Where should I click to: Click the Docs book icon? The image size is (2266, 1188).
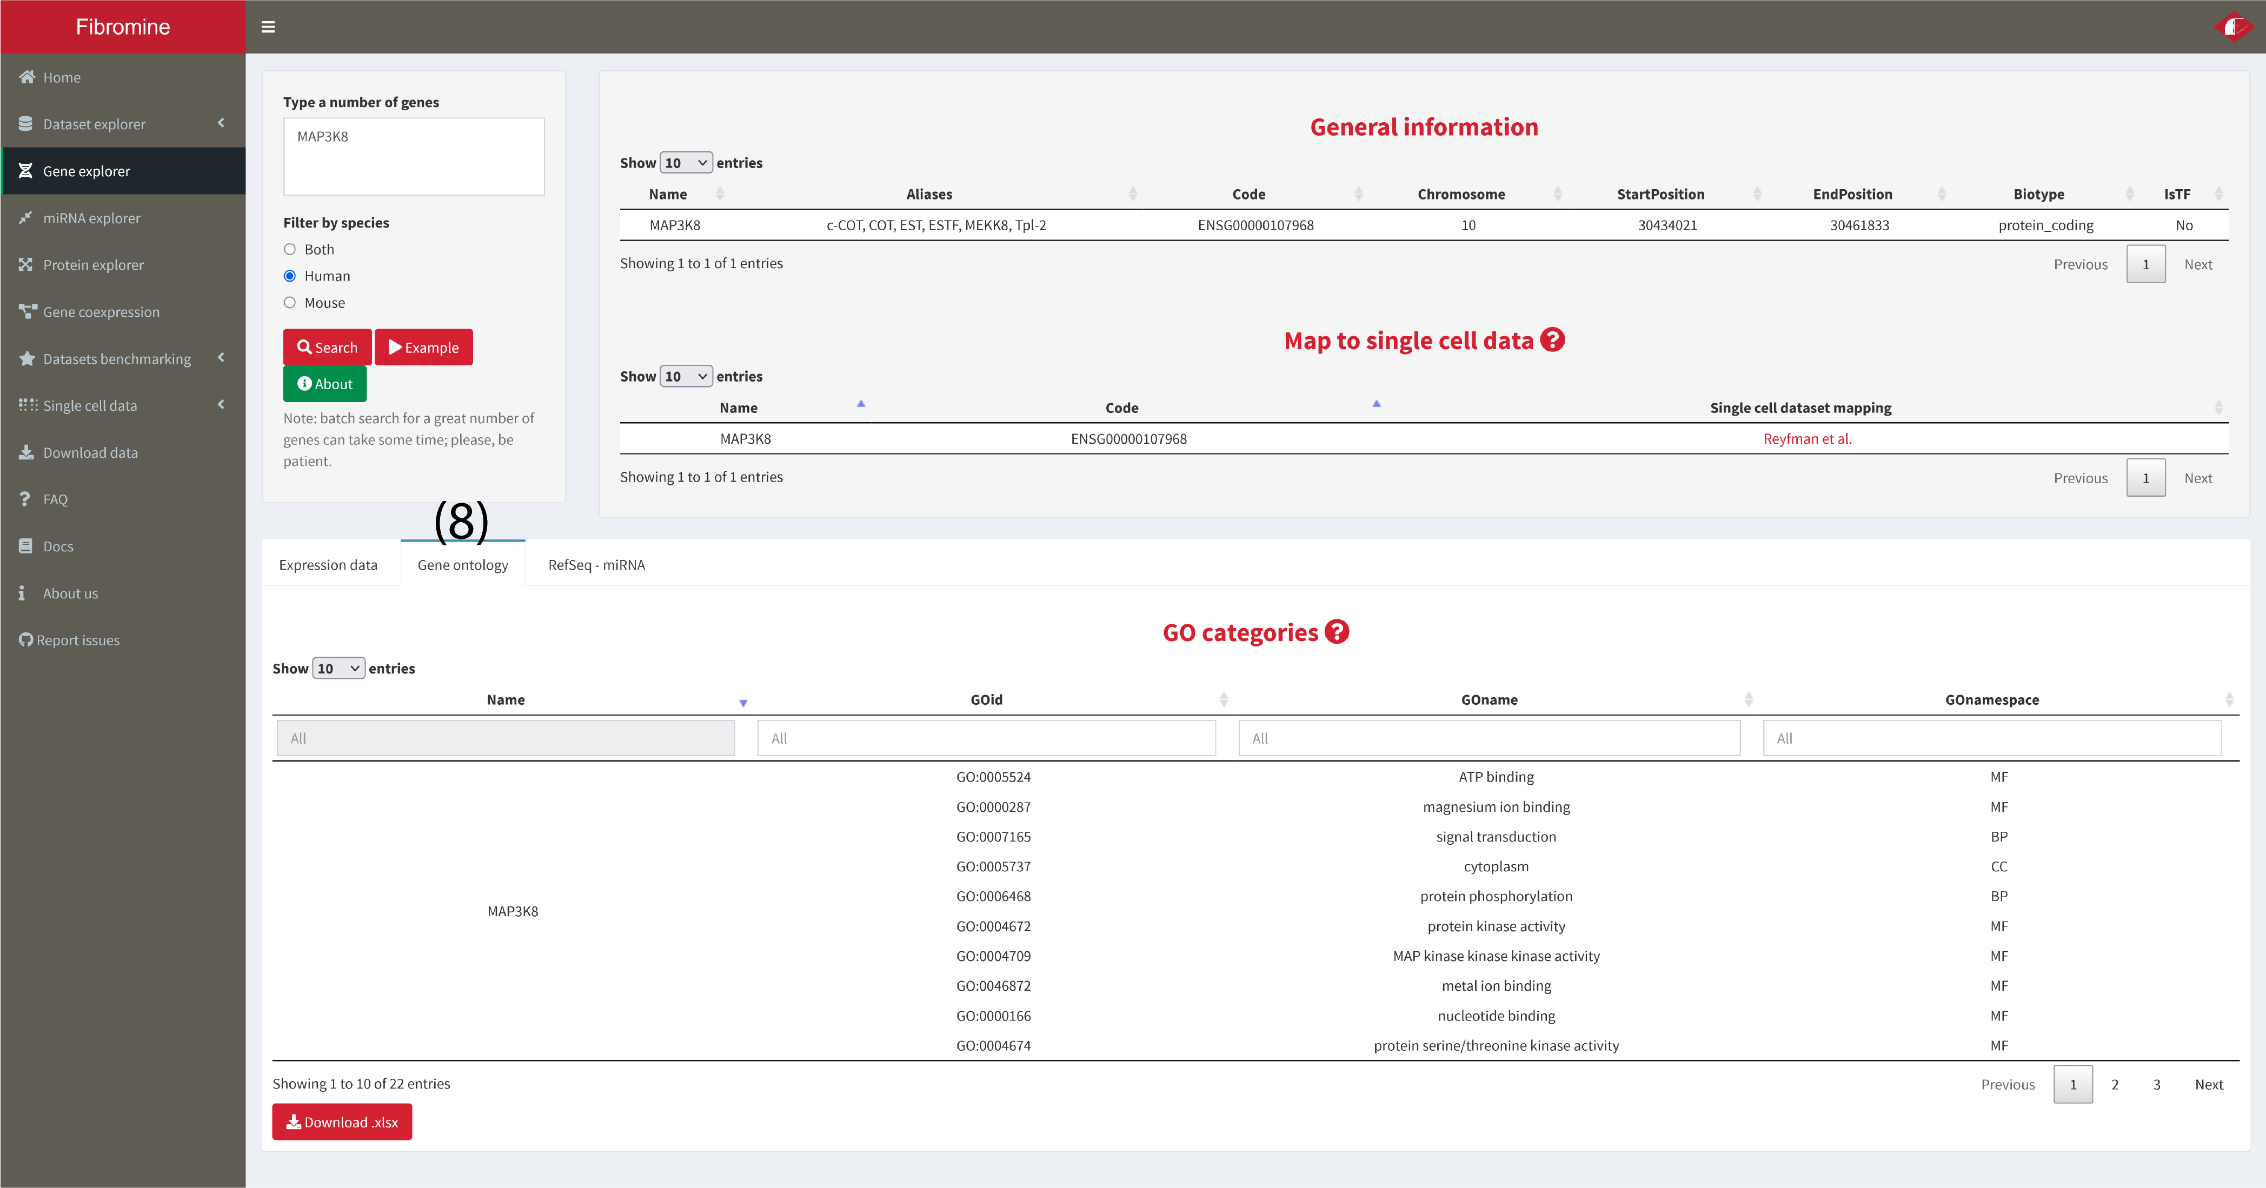pyautogui.click(x=25, y=546)
